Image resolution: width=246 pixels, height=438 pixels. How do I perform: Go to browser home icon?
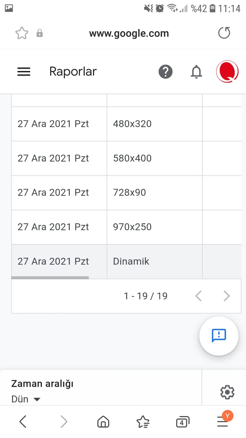pos(103,422)
